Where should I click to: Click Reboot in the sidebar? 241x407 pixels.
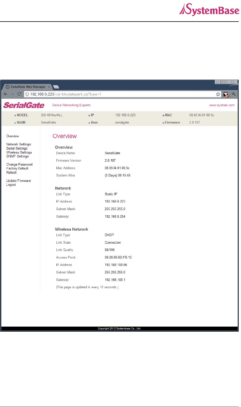pyautogui.click(x=11, y=173)
